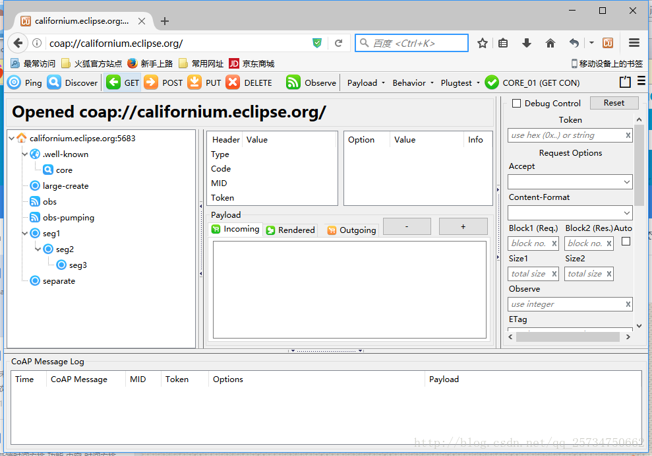The image size is (652, 456).
Task: Select the seg3 resource
Action: (x=71, y=265)
